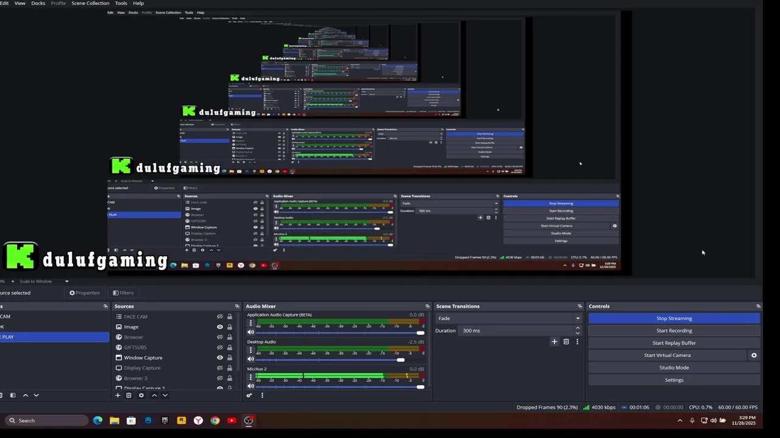The height and width of the screenshot is (438, 780).
Task: Open OBS Settings from Controls
Action: (674, 380)
